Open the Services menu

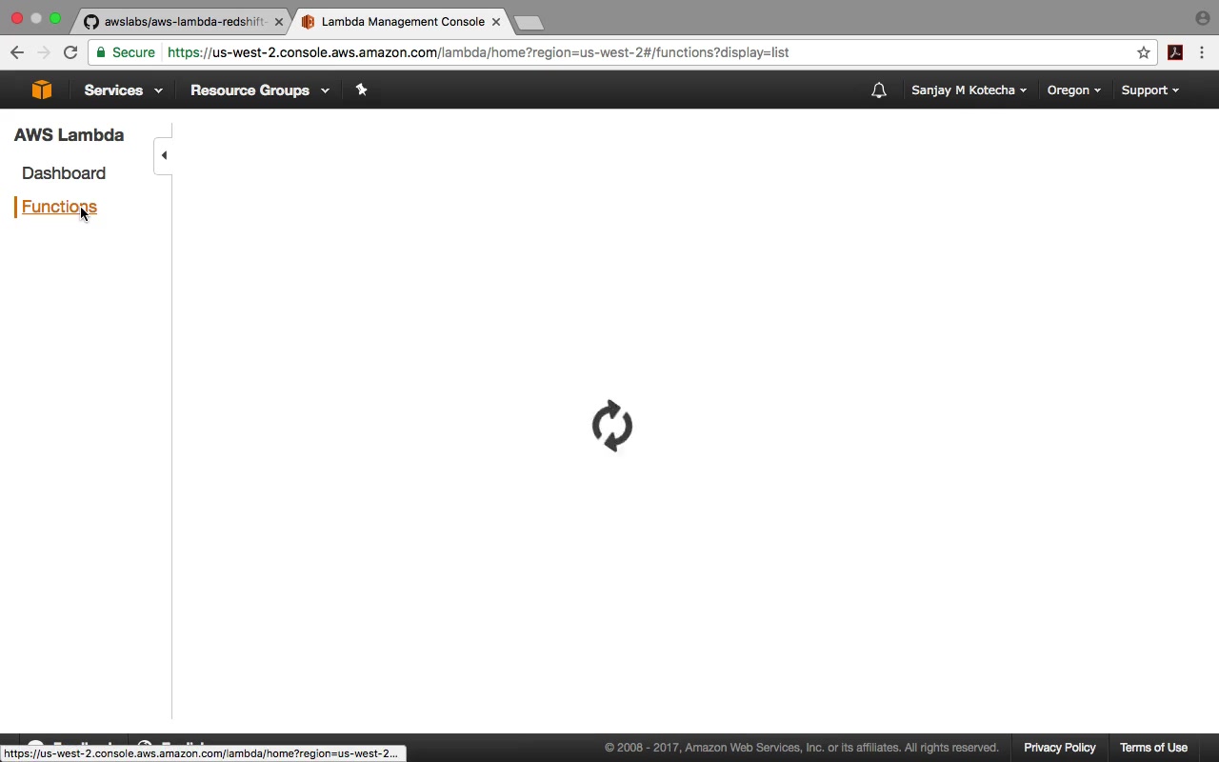click(x=123, y=90)
